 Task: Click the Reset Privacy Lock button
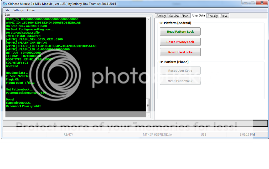tap(180, 42)
